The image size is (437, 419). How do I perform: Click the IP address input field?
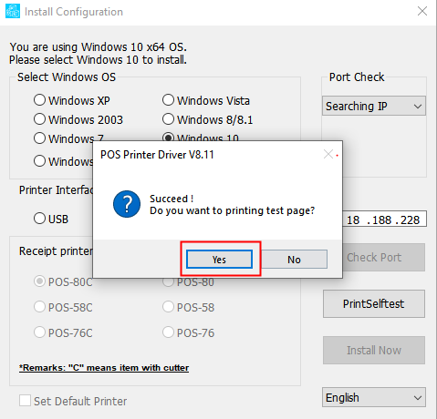[384, 219]
